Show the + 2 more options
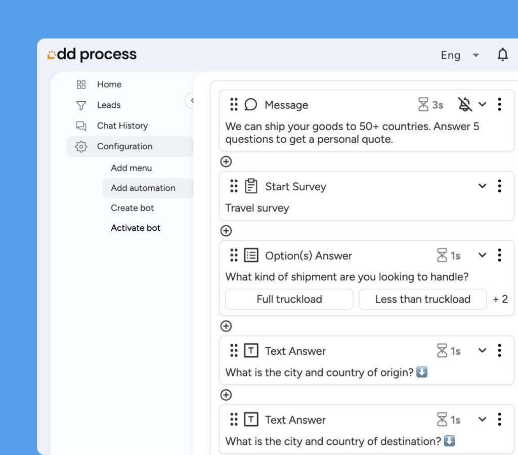 point(500,299)
